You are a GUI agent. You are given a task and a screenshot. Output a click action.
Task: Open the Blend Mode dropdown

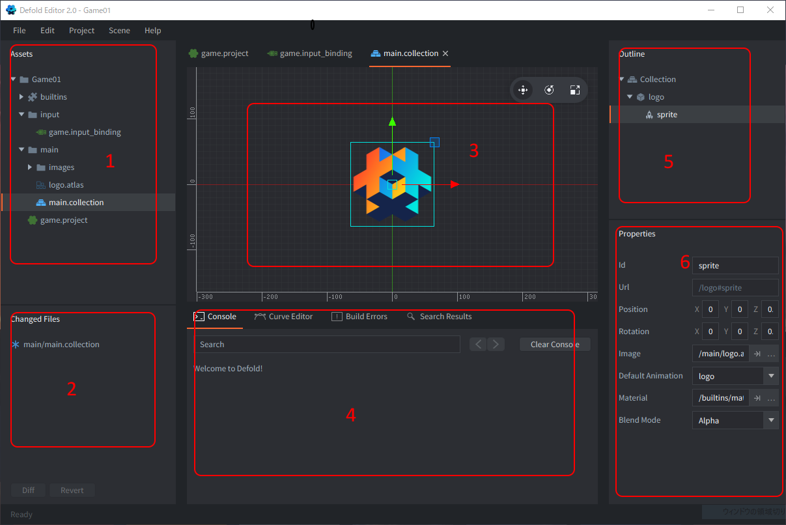click(x=771, y=420)
